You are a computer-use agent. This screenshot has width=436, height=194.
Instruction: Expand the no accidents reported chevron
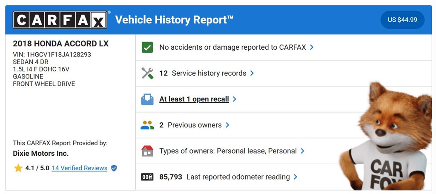pyautogui.click(x=312, y=48)
